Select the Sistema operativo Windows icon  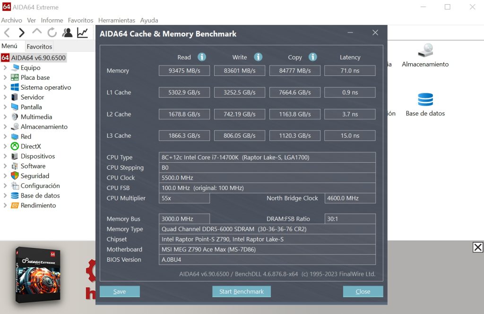coord(15,87)
